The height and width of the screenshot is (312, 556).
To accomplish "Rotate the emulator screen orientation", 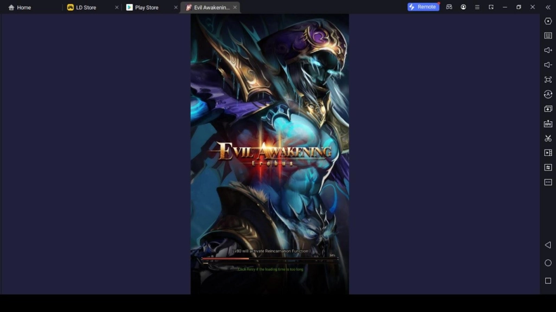I will 547,94.
